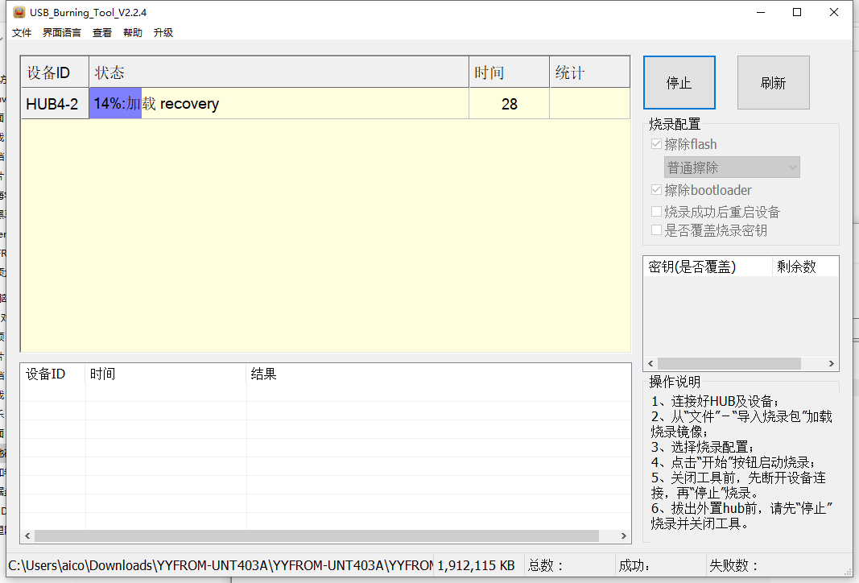The image size is (859, 583).
Task: Click the USB Burning Tool app icon
Action: pyautogui.click(x=19, y=12)
